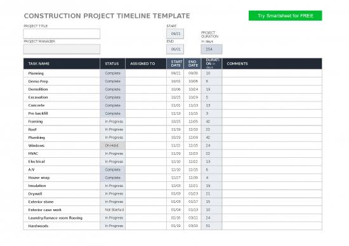Click the Comments cell in the Framing row

pyautogui.click(x=272, y=122)
